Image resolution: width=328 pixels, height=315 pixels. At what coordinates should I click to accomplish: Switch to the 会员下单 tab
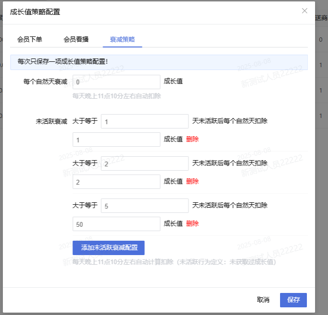point(30,39)
